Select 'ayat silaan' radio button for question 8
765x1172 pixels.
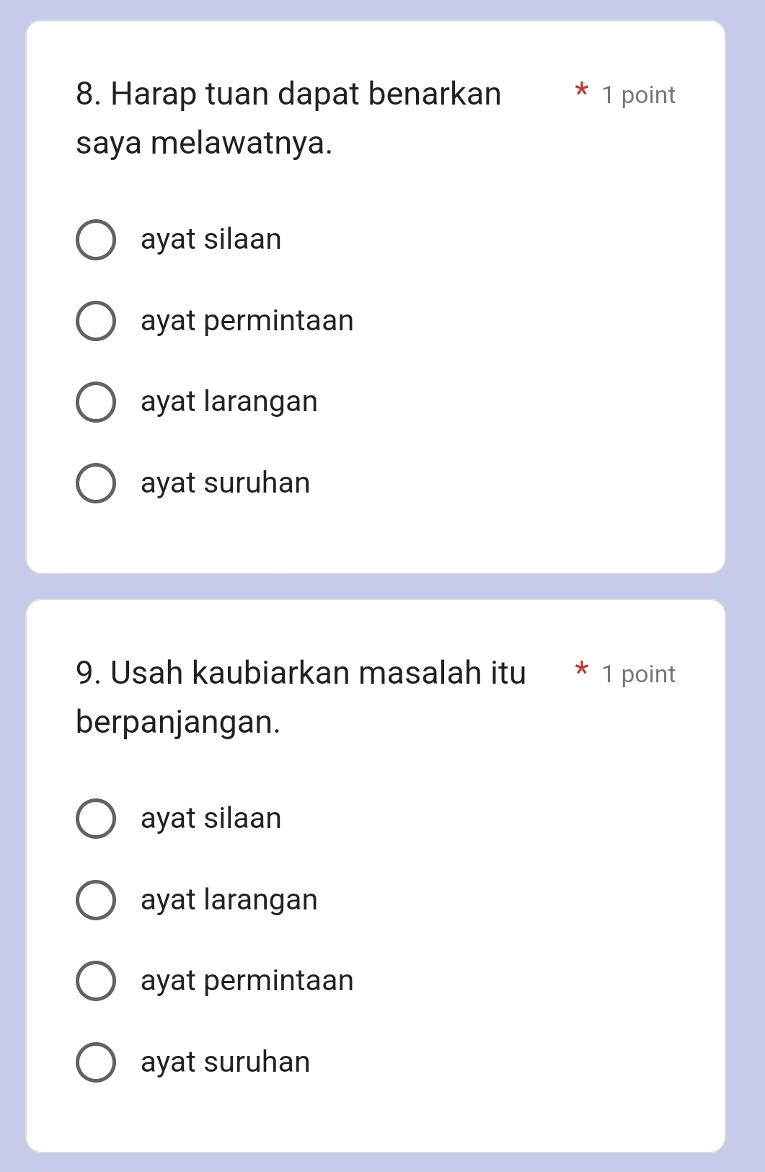tap(95, 240)
